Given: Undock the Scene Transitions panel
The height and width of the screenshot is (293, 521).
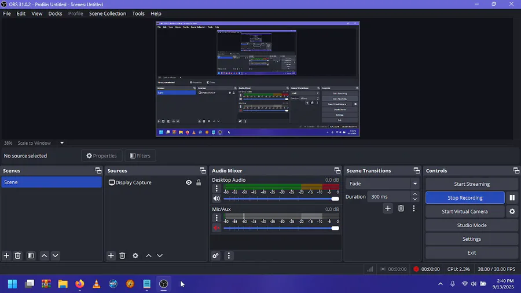Looking at the screenshot, I should pyautogui.click(x=417, y=170).
